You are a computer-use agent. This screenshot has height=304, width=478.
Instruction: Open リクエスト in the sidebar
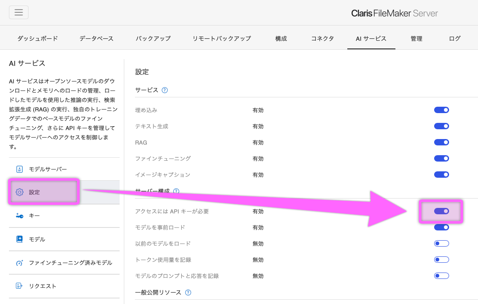coord(64,286)
